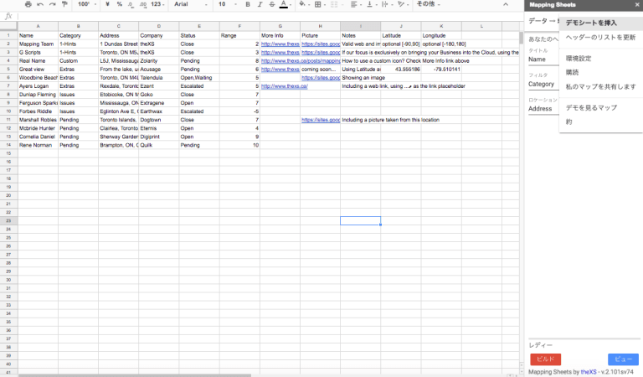The image size is (643, 377).
Task: Select cell '-79.510141'
Action: (x=441, y=70)
